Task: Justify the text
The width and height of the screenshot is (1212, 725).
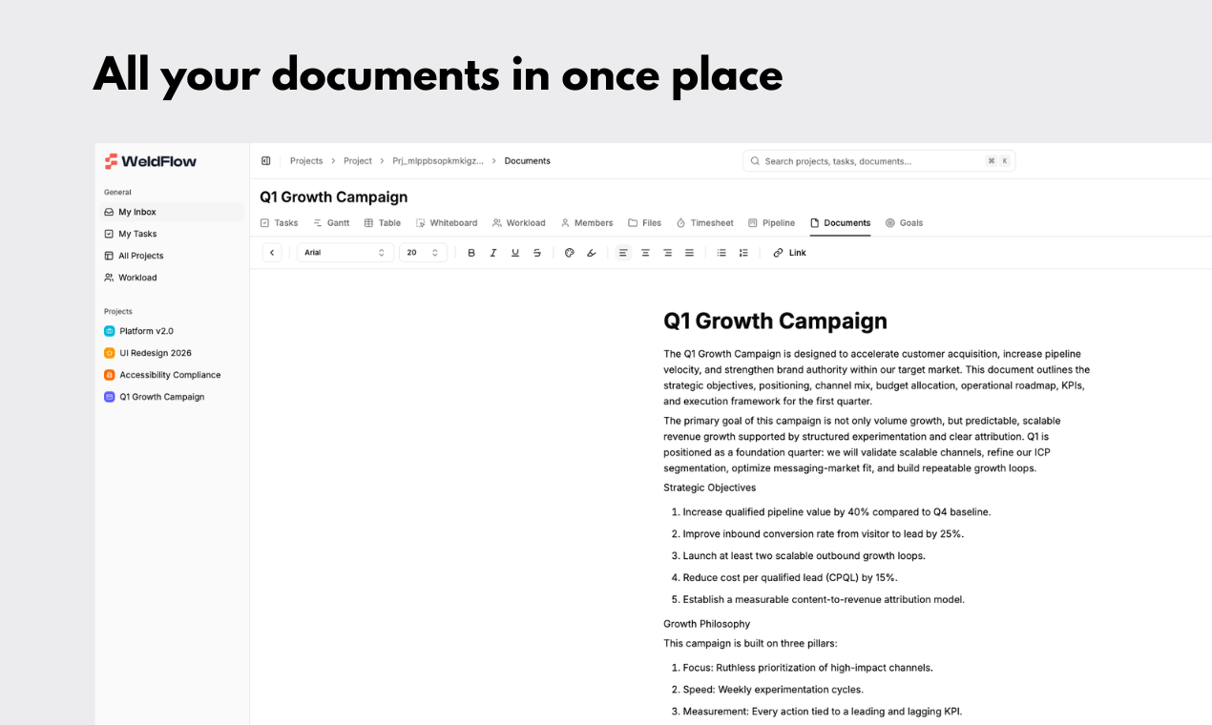Action: click(x=689, y=253)
